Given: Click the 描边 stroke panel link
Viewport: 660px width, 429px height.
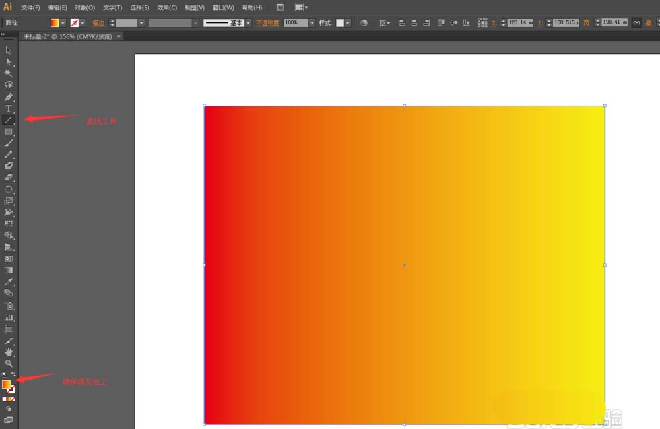Looking at the screenshot, I should pyautogui.click(x=98, y=23).
